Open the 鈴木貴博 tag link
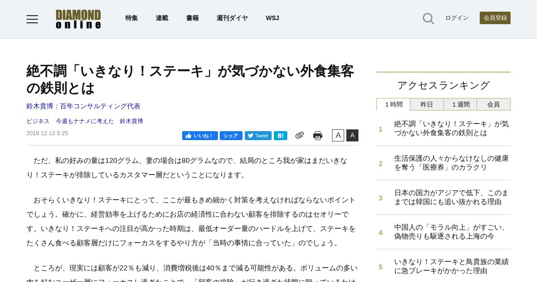 click(x=132, y=121)
